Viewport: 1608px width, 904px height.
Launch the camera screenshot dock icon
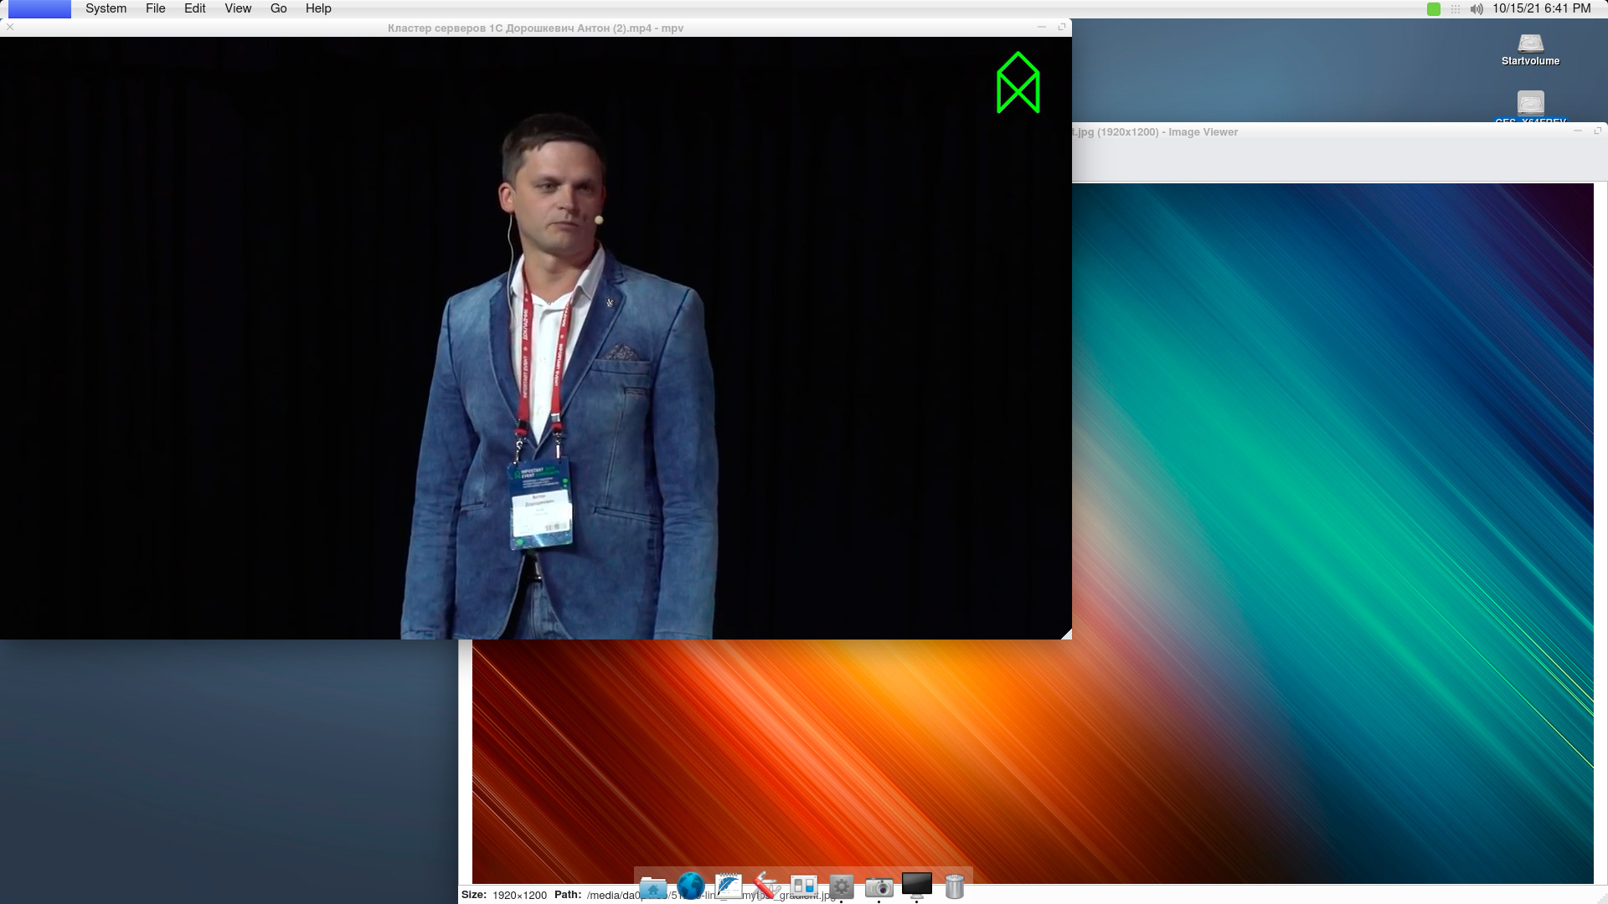coord(879,886)
